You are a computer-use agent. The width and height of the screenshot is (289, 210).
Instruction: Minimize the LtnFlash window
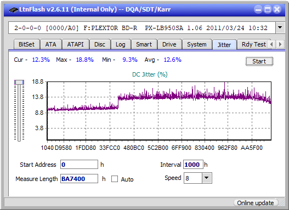[258, 9]
